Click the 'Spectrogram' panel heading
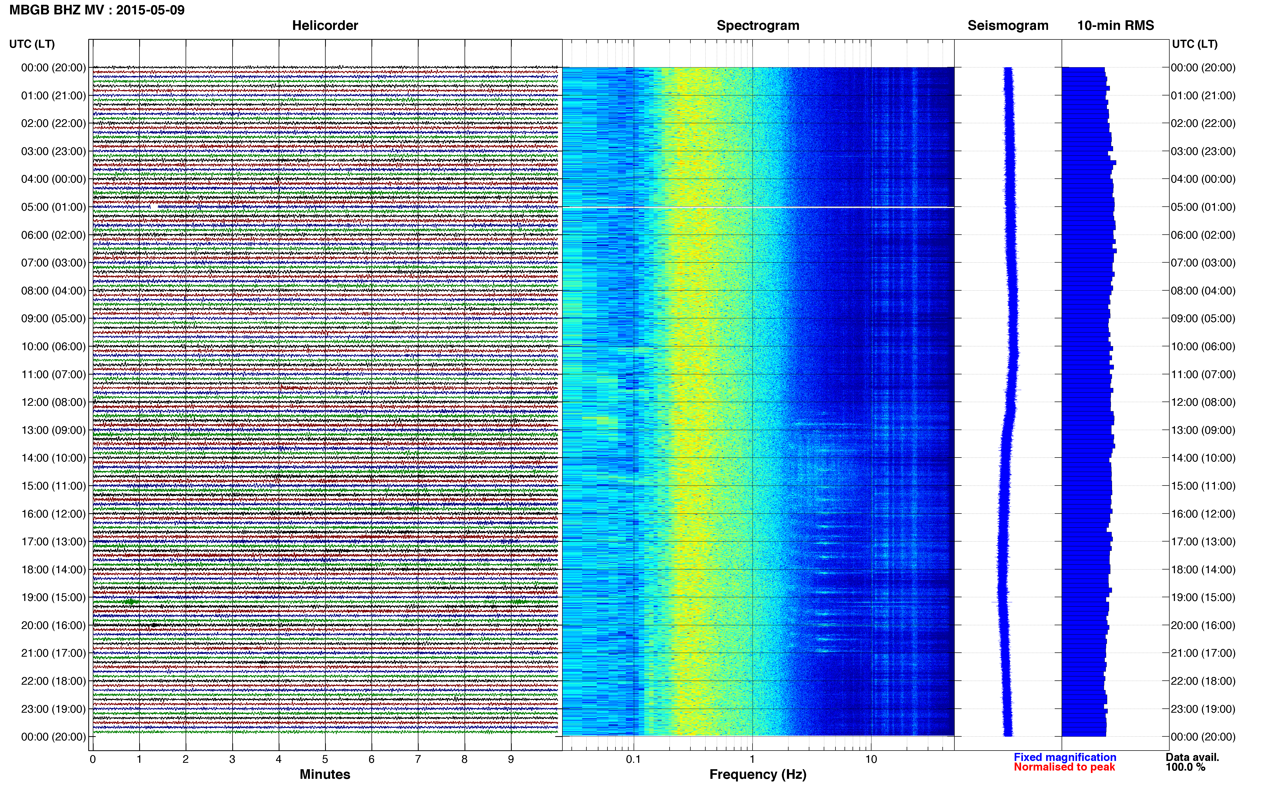Screen dimensions: 1264x790 758,26
